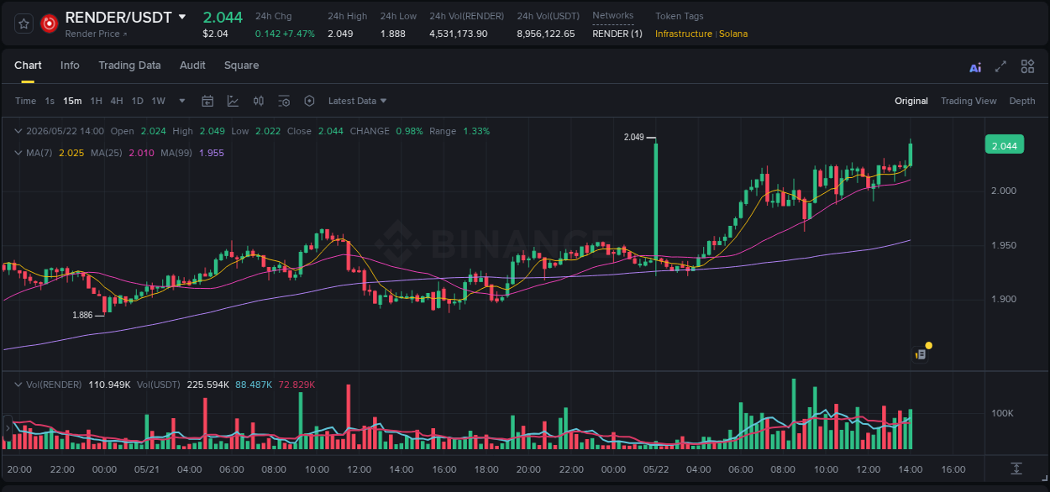Screen dimensions: 1050x492
Task: Click the 24h Chg value +7.47%
Action: (299, 34)
